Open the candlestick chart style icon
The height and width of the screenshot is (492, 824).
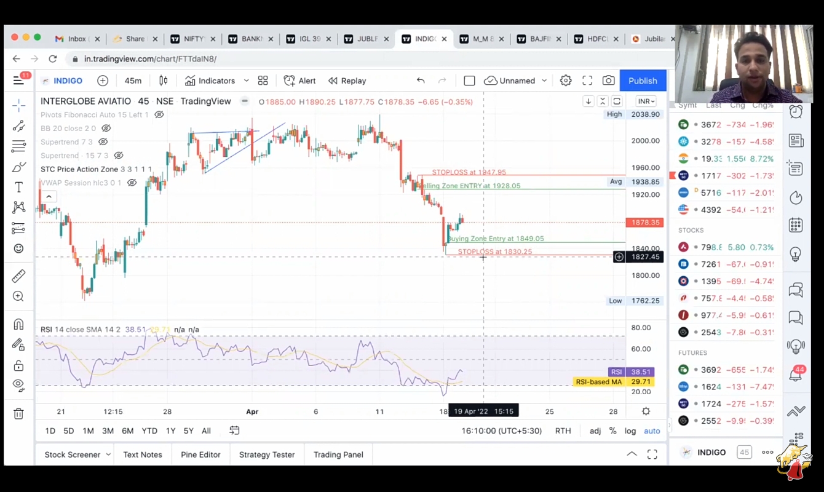pos(164,81)
